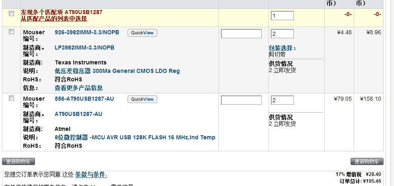Open Mouser part link 926-3982IMM-3.3/NOPB
This screenshot has width=394, height=186.
point(87,32)
